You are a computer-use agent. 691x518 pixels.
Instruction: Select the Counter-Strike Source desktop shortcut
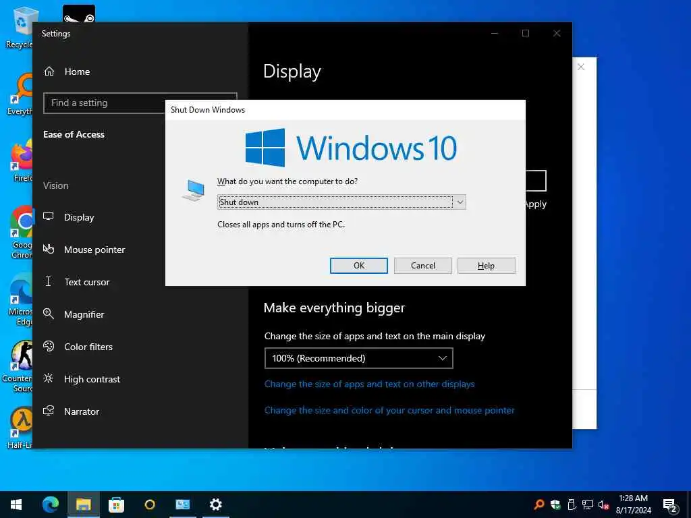pos(18,366)
